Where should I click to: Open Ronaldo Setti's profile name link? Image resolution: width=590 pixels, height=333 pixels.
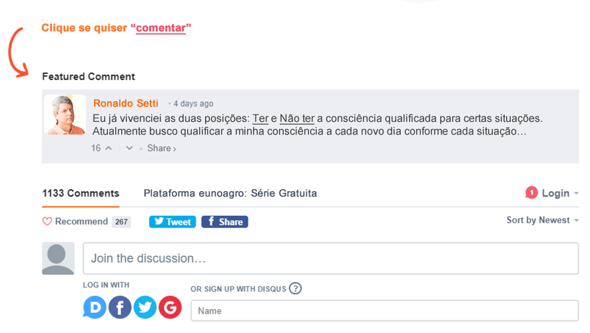tap(126, 103)
